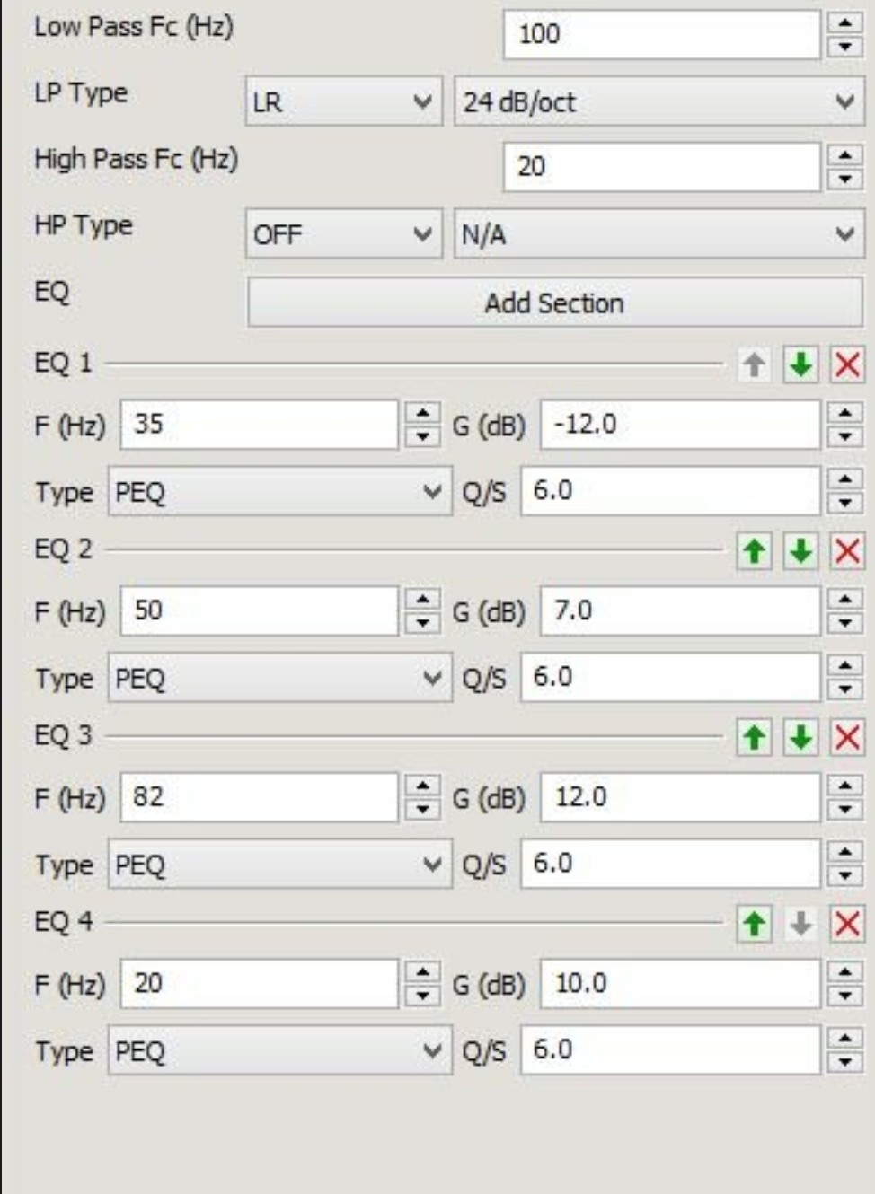Image resolution: width=875 pixels, height=1194 pixels.
Task: Delete the EQ 3 section
Action: pos(847,738)
